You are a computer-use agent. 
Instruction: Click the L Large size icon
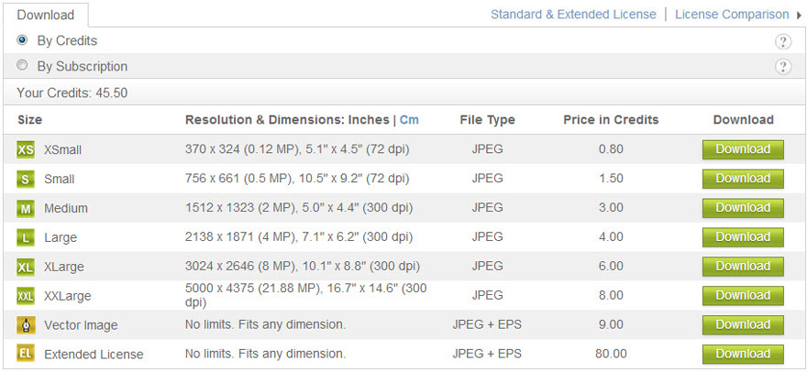[x=26, y=237]
